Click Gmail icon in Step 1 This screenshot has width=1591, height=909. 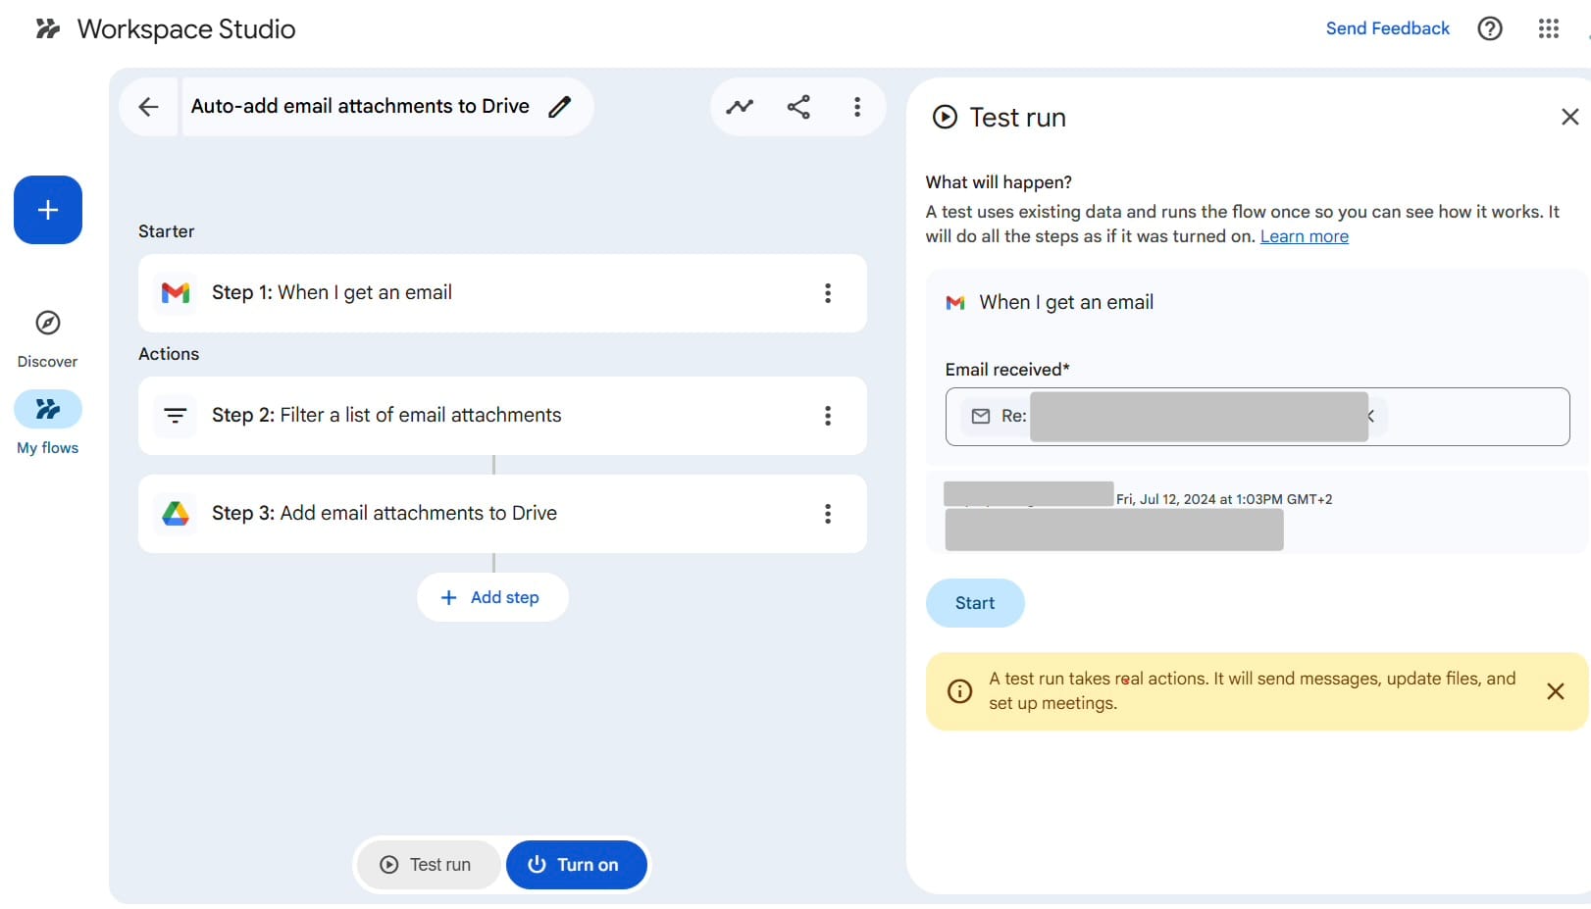[x=176, y=293]
